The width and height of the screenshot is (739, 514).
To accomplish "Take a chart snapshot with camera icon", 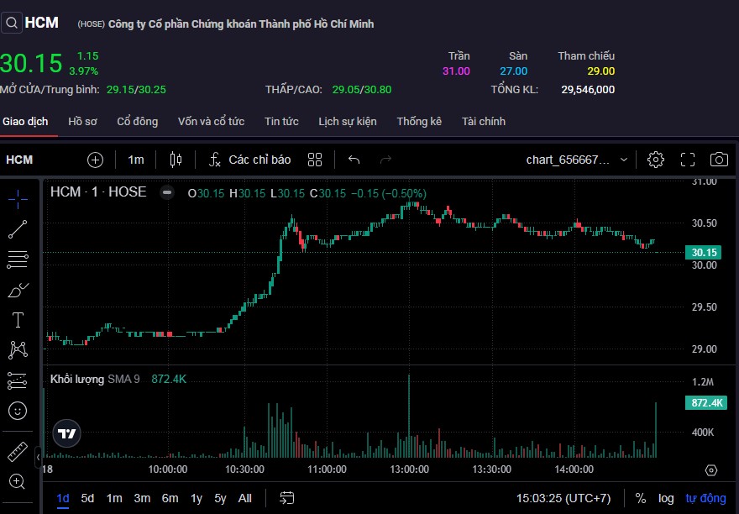I will click(x=719, y=160).
